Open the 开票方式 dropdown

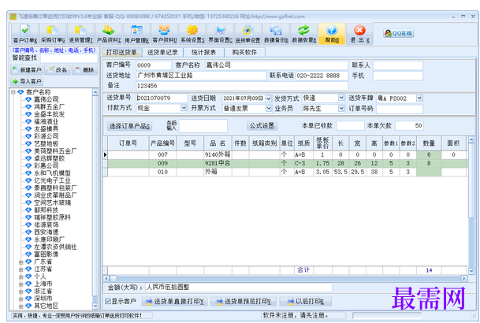click(268, 108)
